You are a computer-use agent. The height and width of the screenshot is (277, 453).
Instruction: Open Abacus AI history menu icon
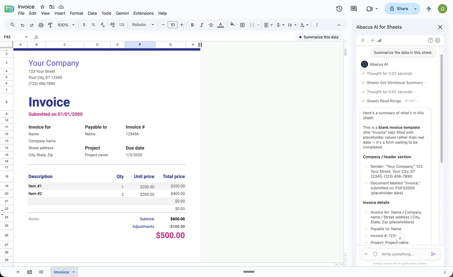point(362,40)
